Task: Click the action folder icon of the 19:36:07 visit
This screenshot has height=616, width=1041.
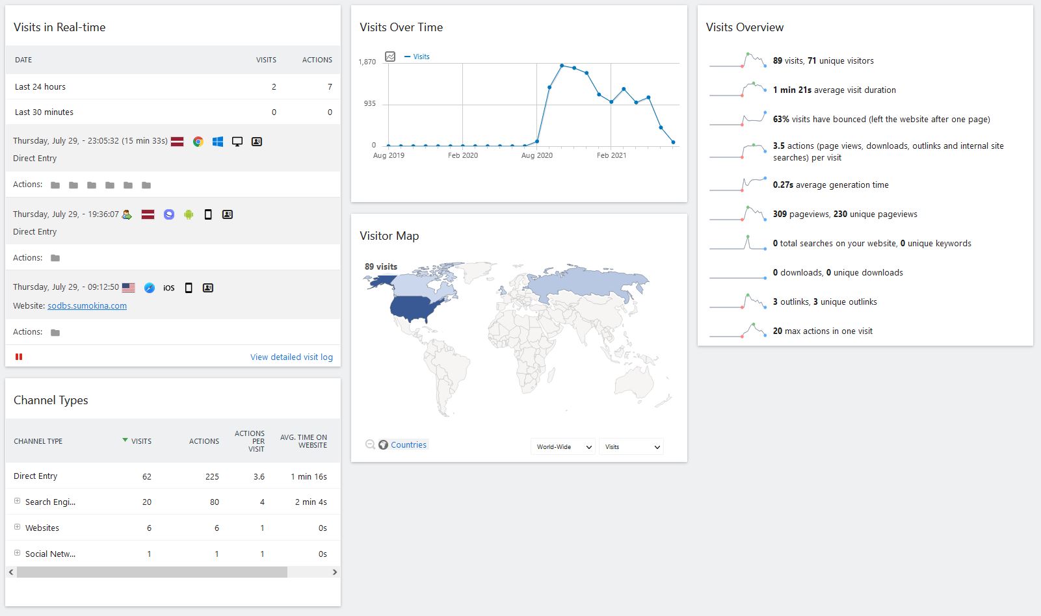Action: coord(55,258)
